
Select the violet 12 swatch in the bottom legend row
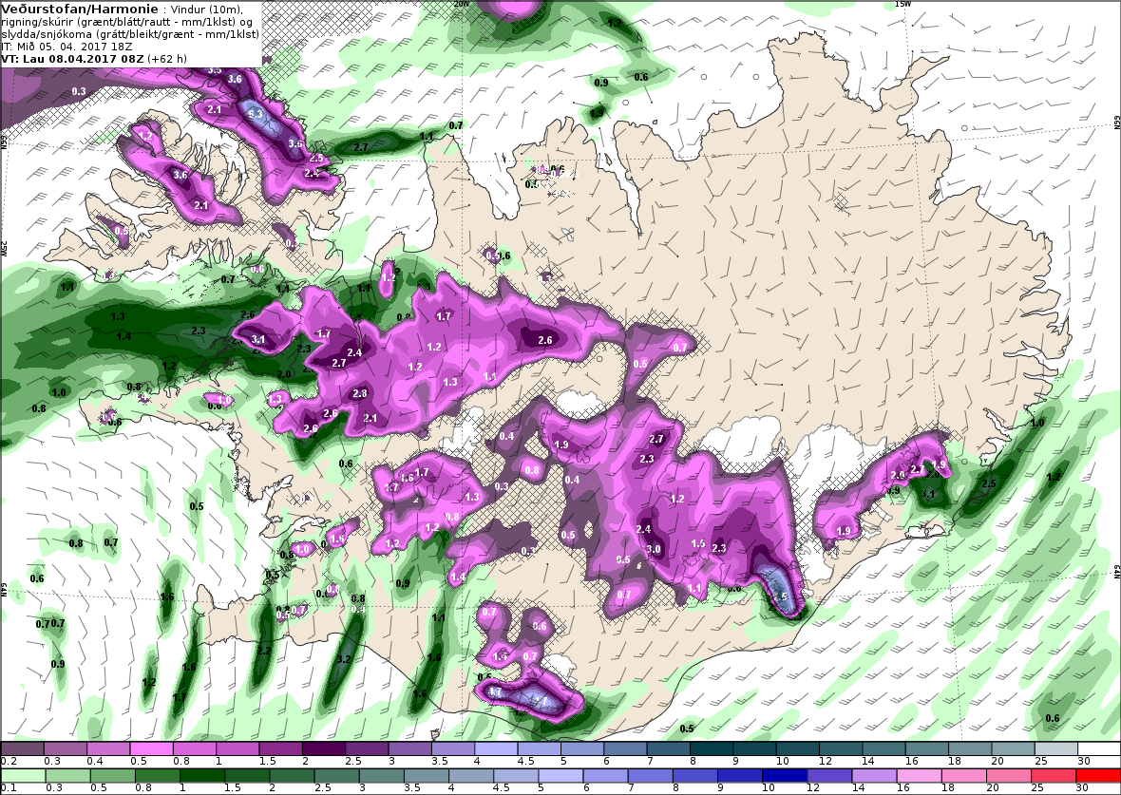(828, 776)
